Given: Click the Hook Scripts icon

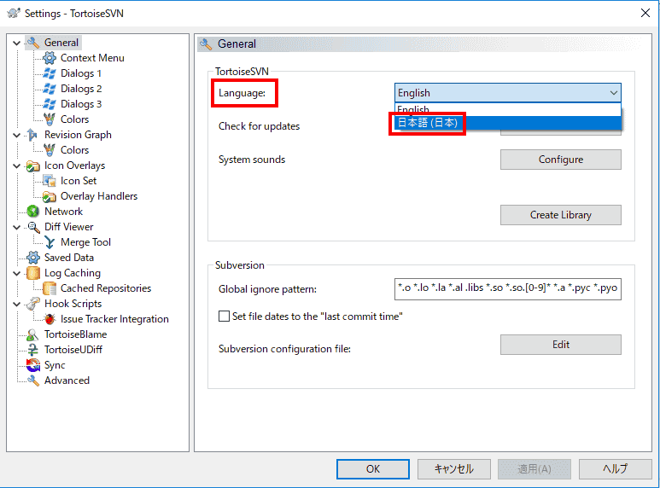Looking at the screenshot, I should point(32,304).
